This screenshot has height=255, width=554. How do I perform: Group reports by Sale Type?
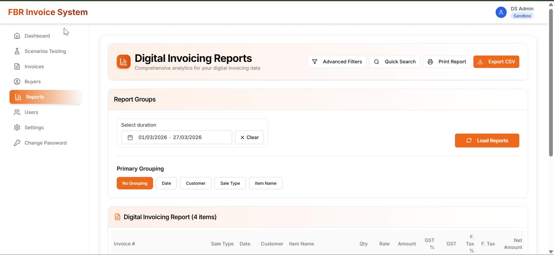coord(230,183)
